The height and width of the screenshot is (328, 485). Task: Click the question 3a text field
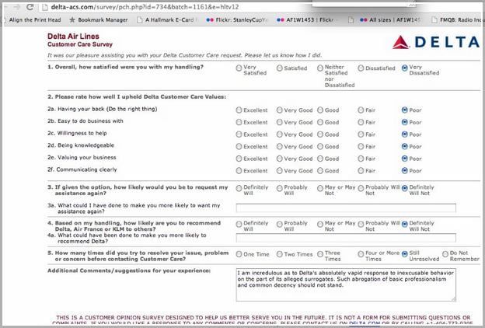tap(346, 208)
